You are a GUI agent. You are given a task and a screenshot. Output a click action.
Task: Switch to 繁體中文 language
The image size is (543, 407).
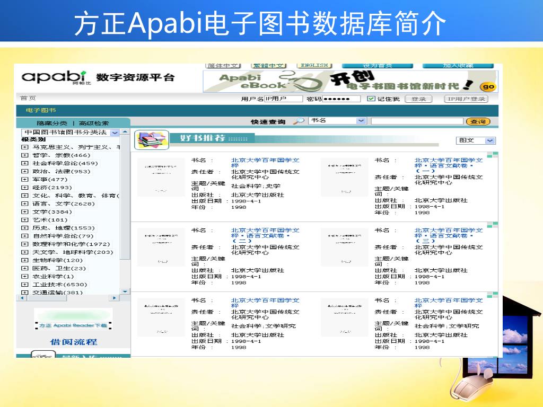269,65
